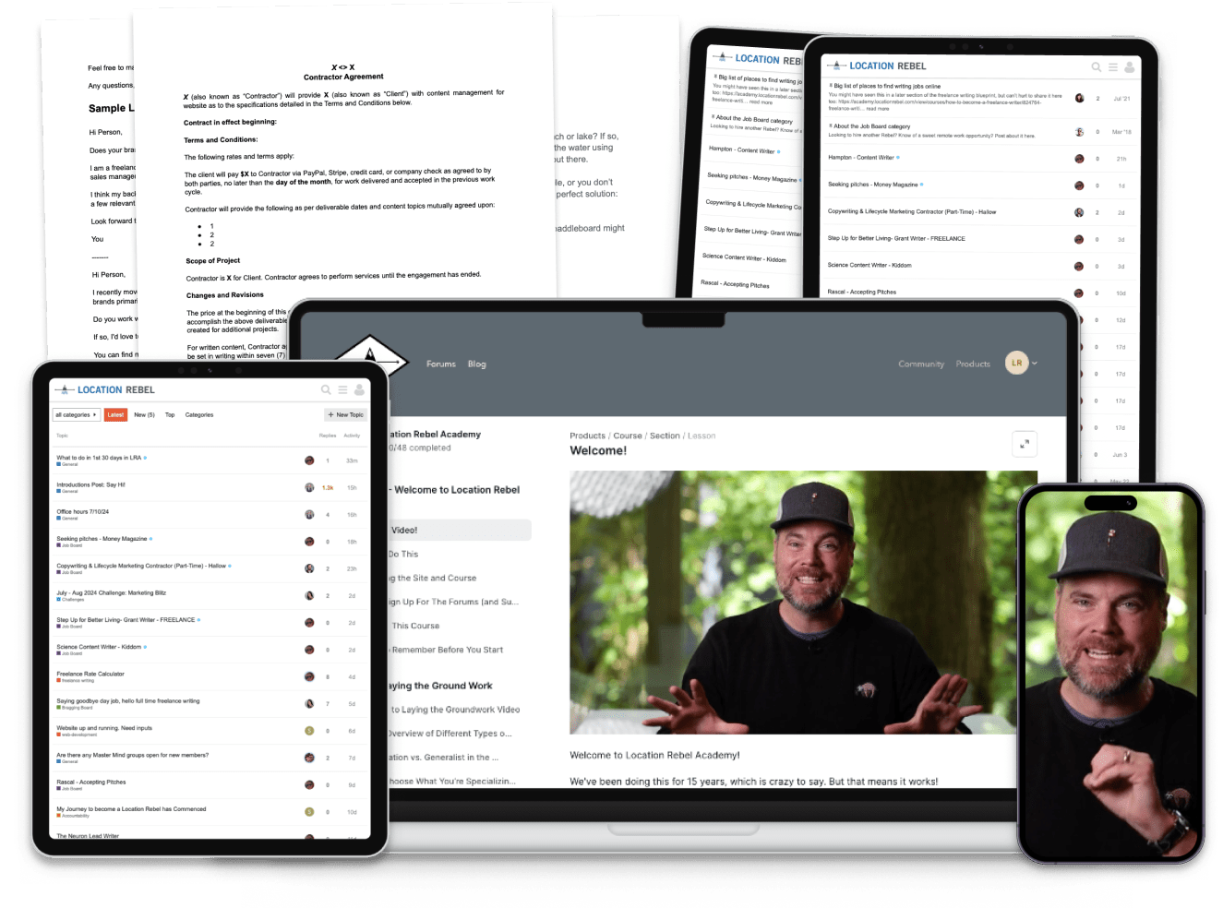Open poster avatar on 'My Journey' row
The height and width of the screenshot is (908, 1223).
[309, 811]
